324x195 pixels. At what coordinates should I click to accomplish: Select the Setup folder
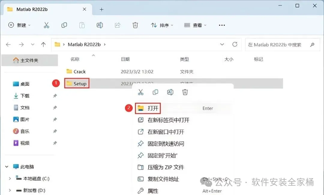77,83
